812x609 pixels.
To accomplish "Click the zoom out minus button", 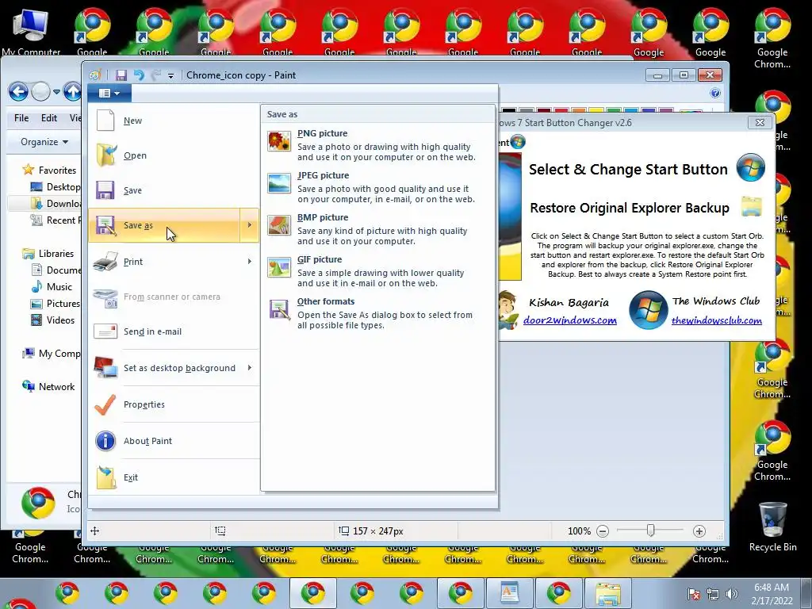I will coord(603,530).
